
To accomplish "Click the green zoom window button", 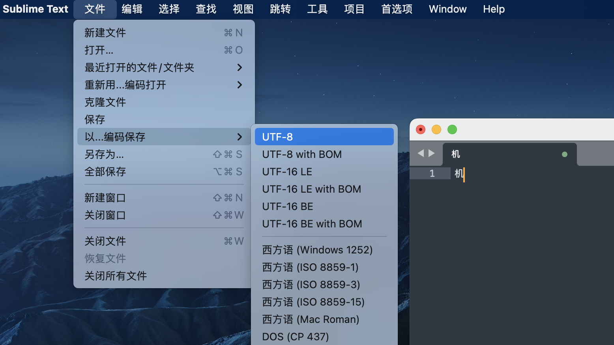I will pos(452,129).
